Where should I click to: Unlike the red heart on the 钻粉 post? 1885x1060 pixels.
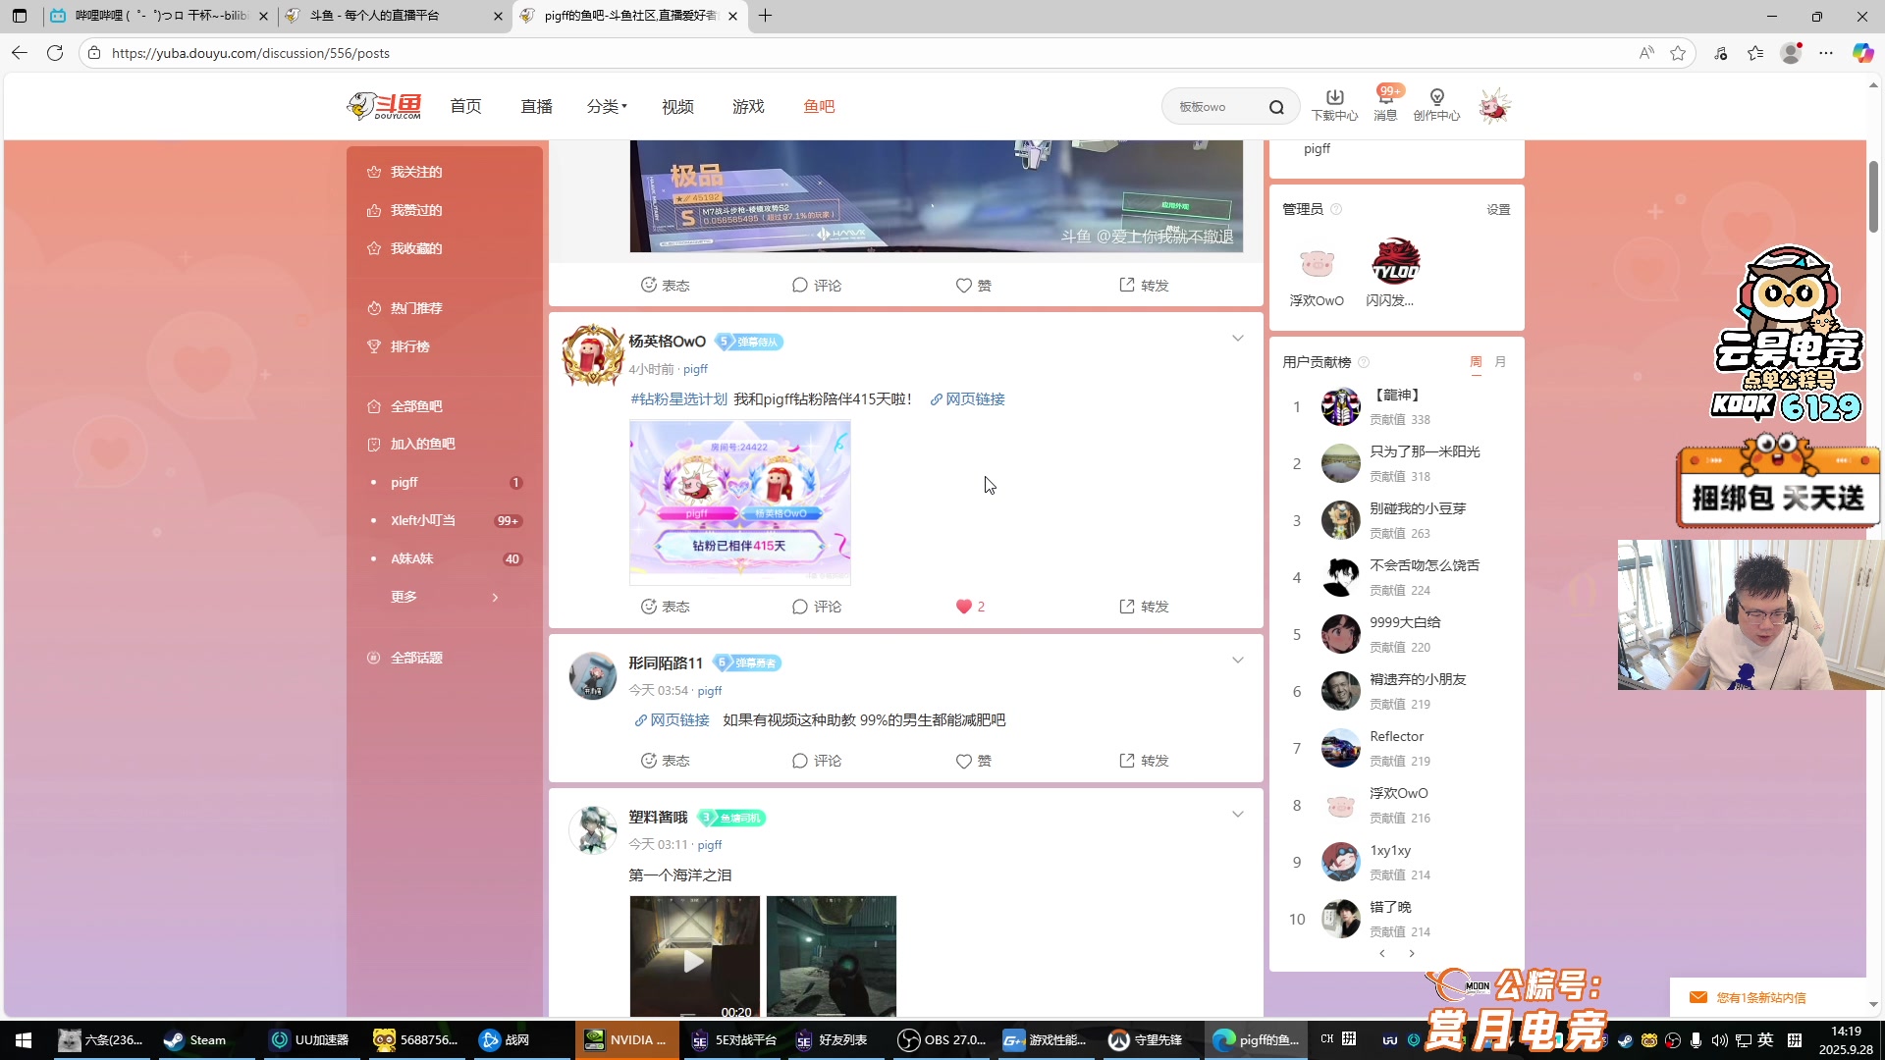coord(965,606)
